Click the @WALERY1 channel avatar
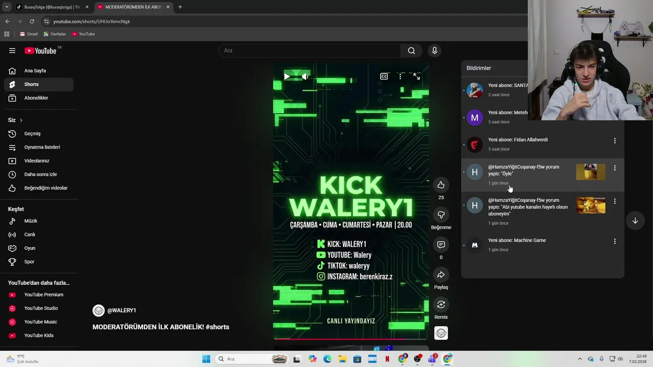The width and height of the screenshot is (653, 367). (x=98, y=310)
